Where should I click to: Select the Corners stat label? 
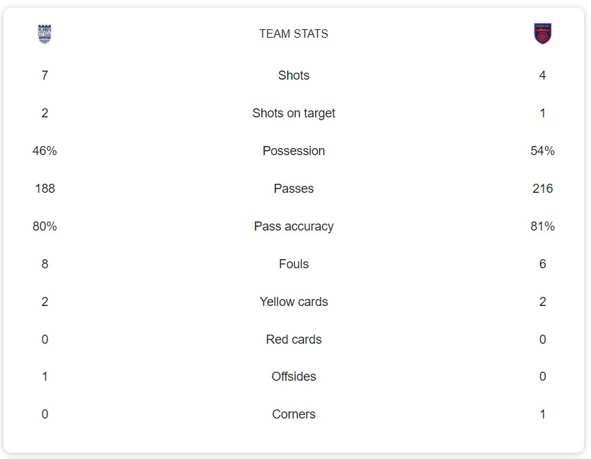(x=293, y=414)
